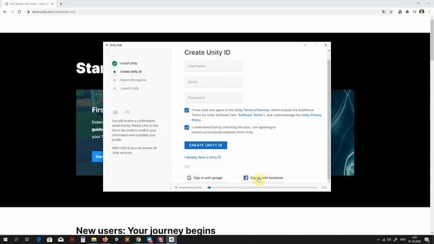Open Windows taskbar search
This screenshot has width=434, height=244.
click(16, 239)
